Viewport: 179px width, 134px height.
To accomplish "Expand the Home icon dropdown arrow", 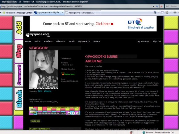I will pyautogui.click(x=159, y=12).
